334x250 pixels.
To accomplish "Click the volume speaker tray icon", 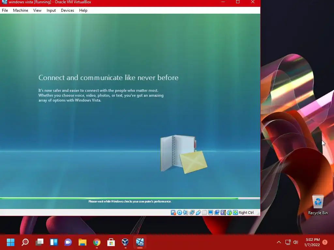I will pyautogui.click(x=296, y=242).
